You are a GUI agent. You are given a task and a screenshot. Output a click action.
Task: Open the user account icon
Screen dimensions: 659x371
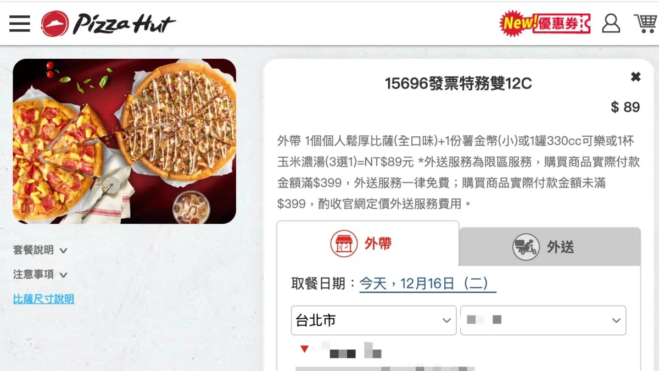(x=611, y=23)
